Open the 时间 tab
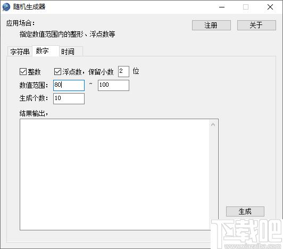The width and height of the screenshot is (283, 249). (71, 52)
